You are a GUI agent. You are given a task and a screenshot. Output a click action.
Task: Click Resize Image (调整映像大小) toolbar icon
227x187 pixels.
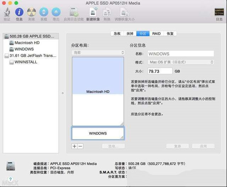click(x=124, y=12)
